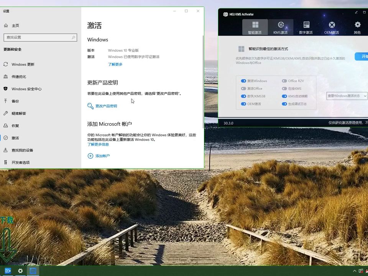368x276 pixels.
Task: Switch to the KMS激活 tab
Action: tap(281, 27)
